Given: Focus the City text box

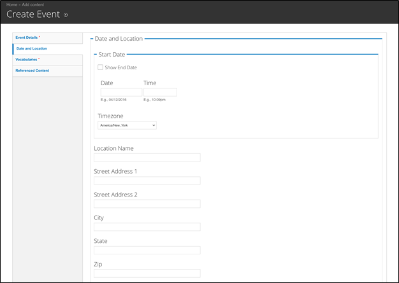Looking at the screenshot, I should click(147, 227).
